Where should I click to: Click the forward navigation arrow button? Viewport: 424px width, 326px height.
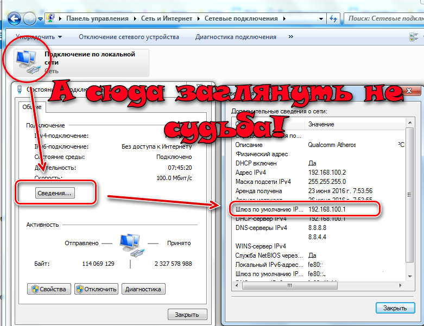30,18
